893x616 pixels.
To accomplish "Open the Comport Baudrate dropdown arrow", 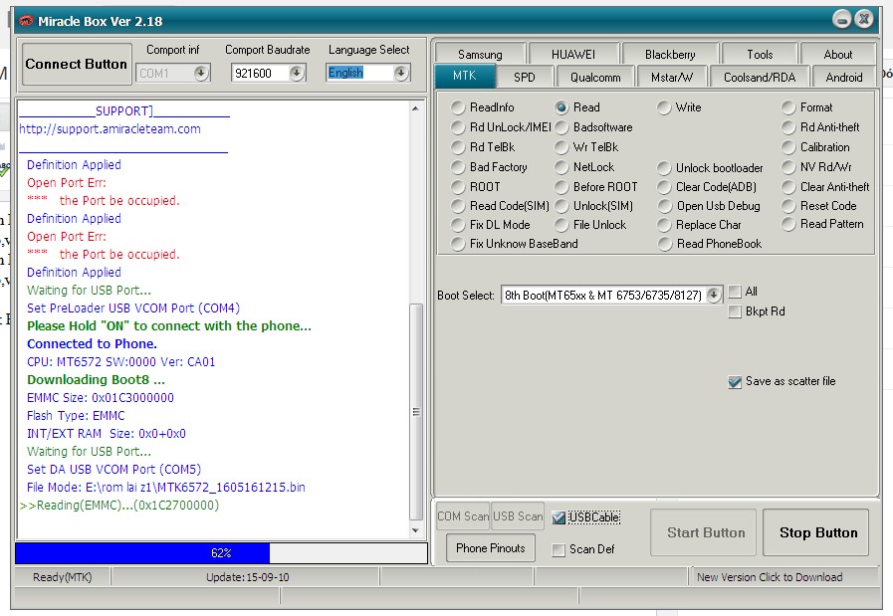I will click(296, 73).
